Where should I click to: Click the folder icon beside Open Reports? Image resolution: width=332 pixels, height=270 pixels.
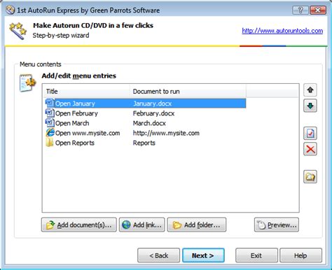[x=50, y=143]
